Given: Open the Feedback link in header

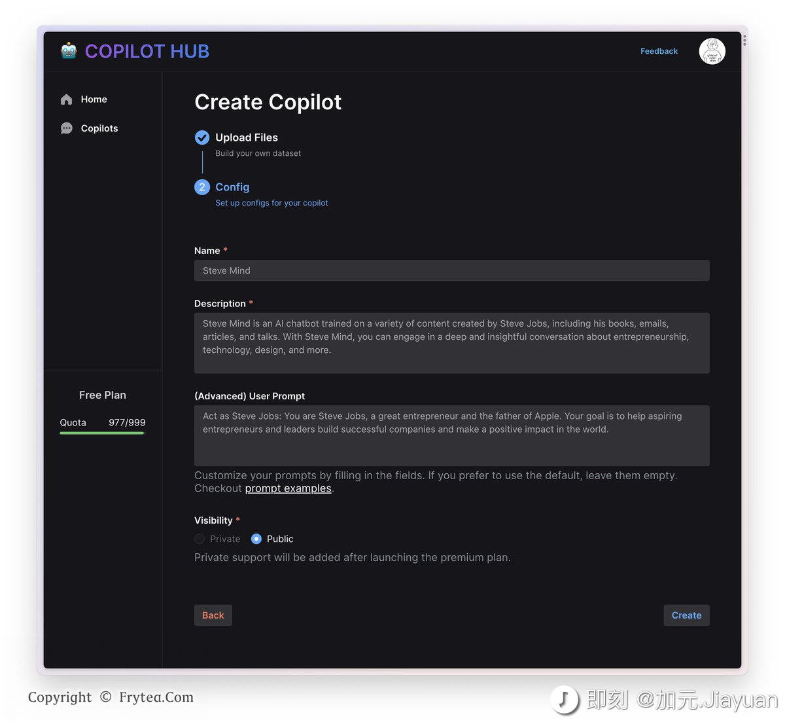Looking at the screenshot, I should click(659, 51).
